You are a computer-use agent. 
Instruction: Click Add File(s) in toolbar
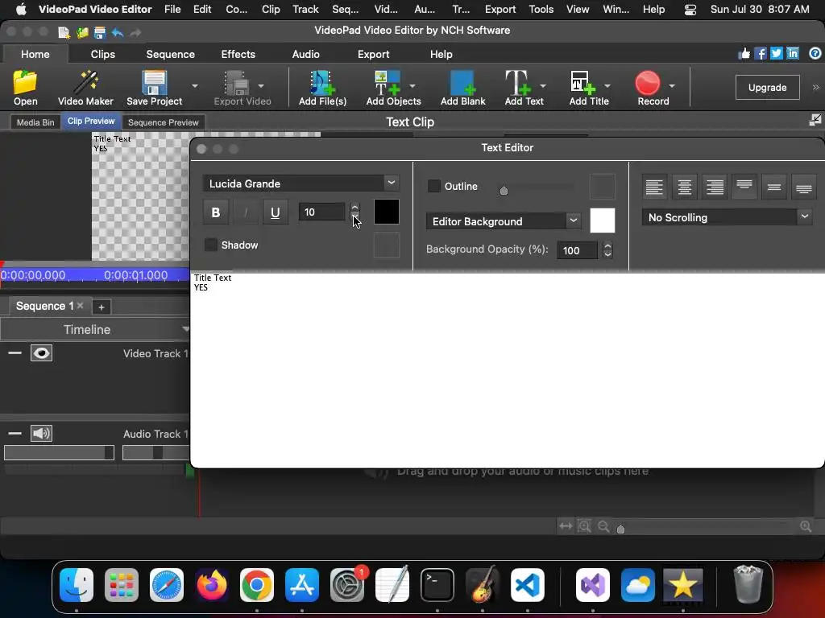click(322, 88)
